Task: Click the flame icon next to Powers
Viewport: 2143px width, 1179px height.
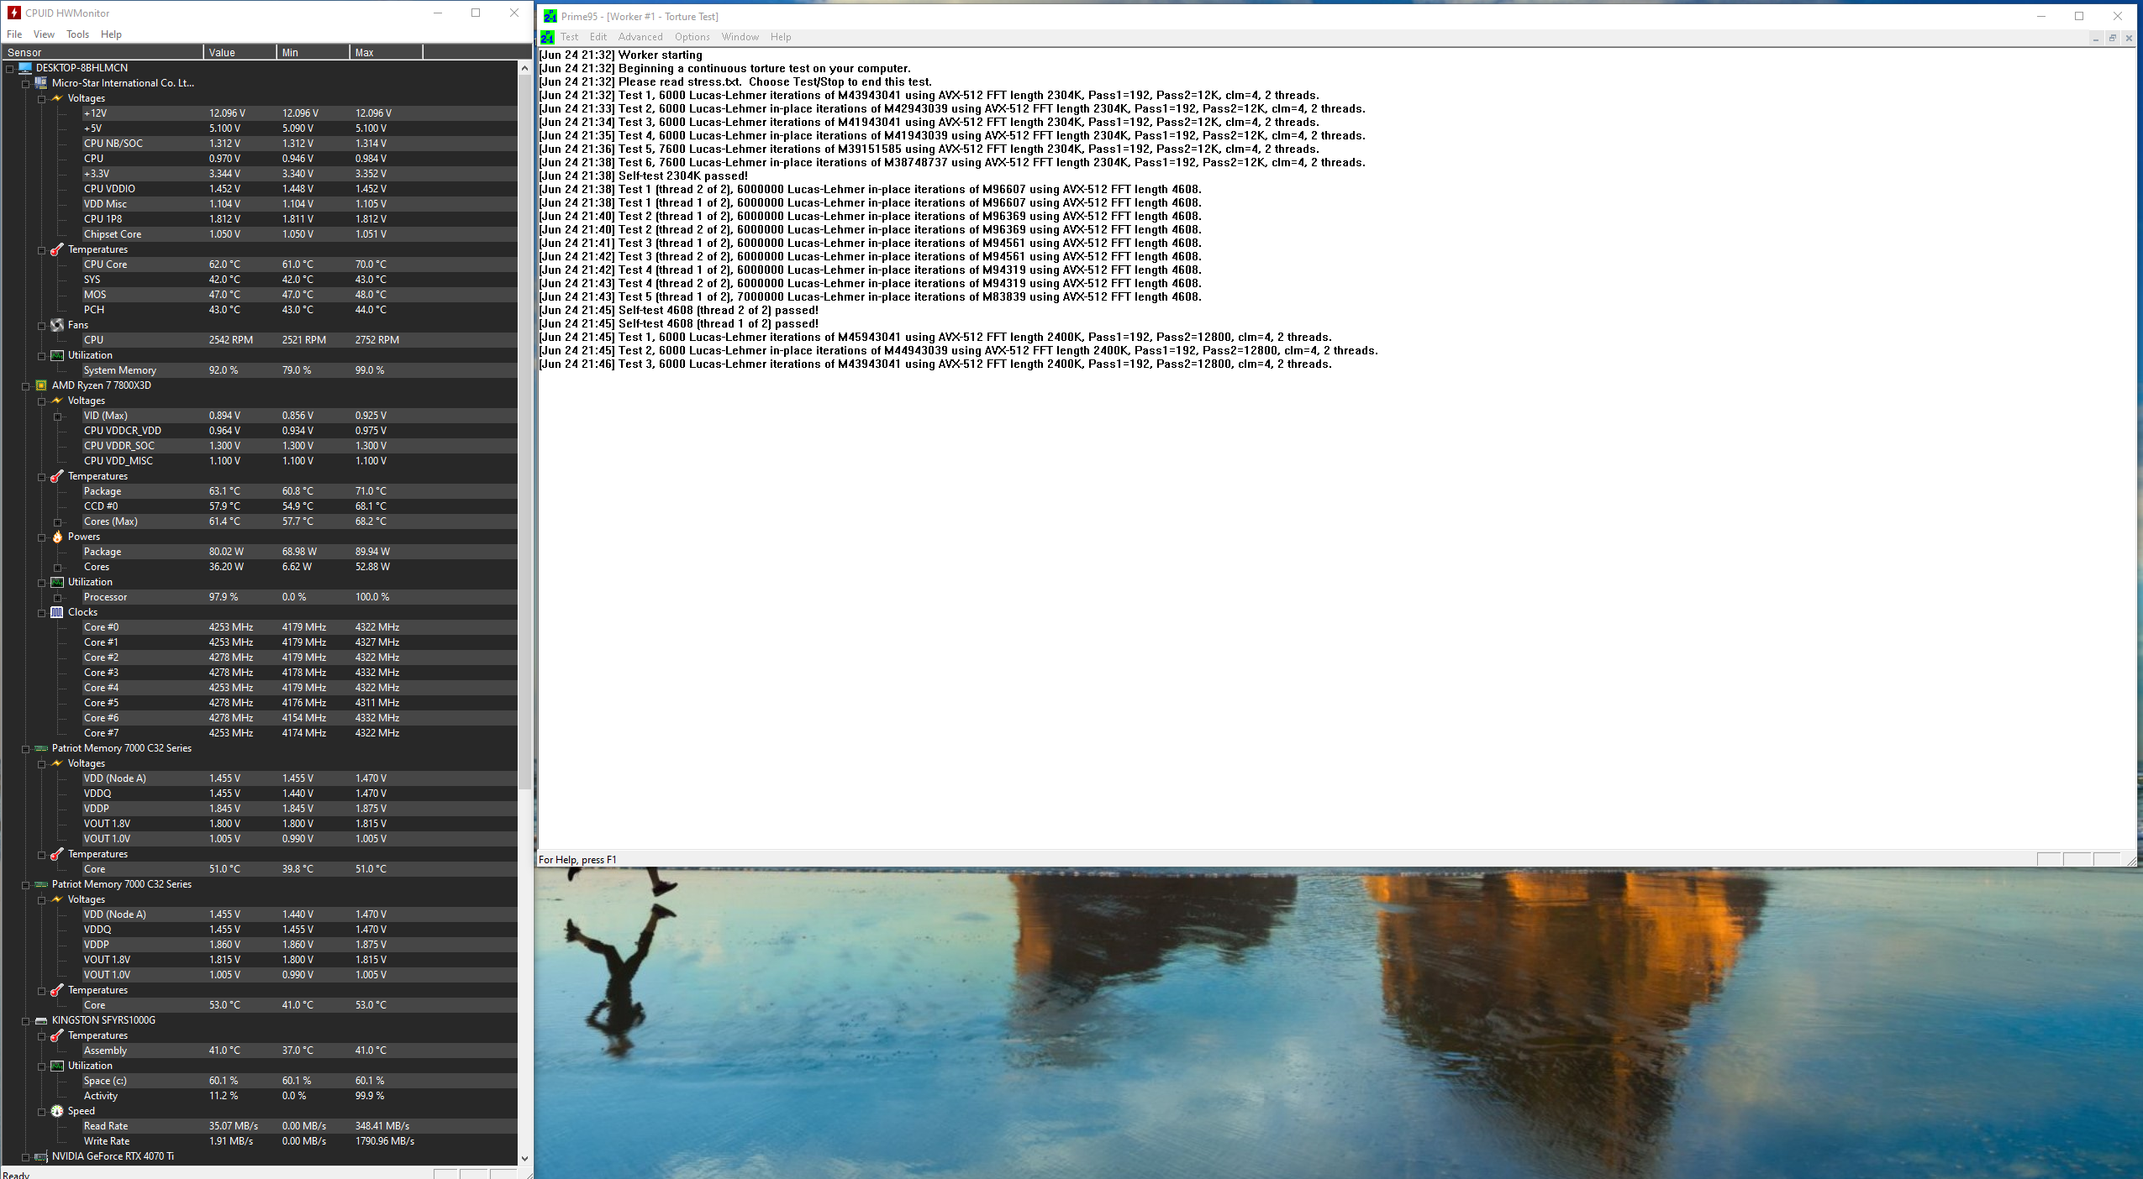Action: pyautogui.click(x=57, y=537)
